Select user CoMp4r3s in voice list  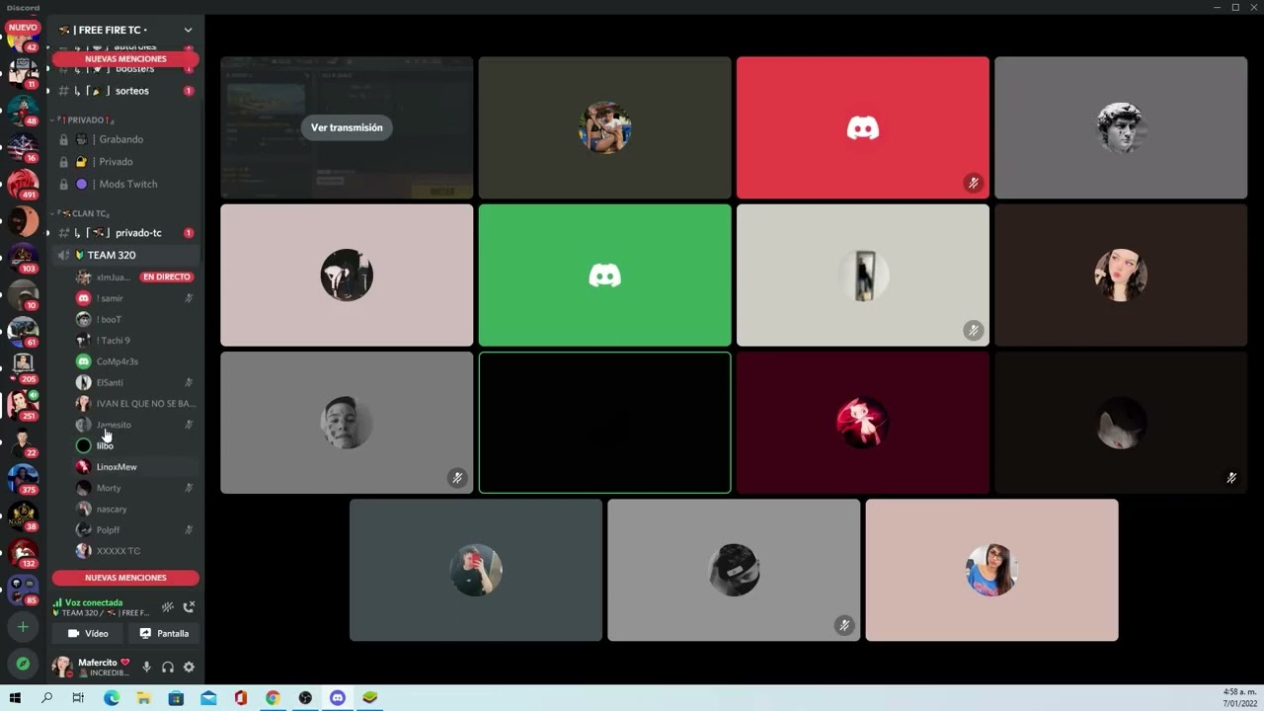pyautogui.click(x=135, y=361)
